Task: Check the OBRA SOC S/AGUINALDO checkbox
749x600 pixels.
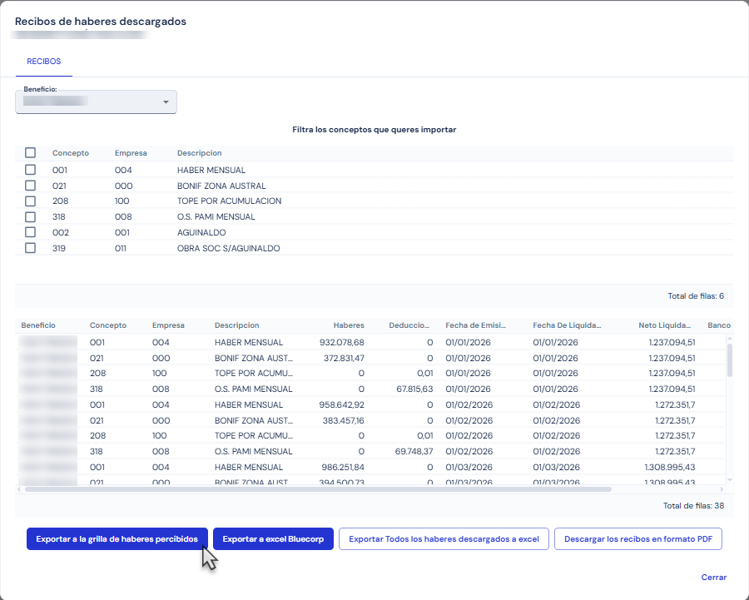Action: click(x=30, y=248)
